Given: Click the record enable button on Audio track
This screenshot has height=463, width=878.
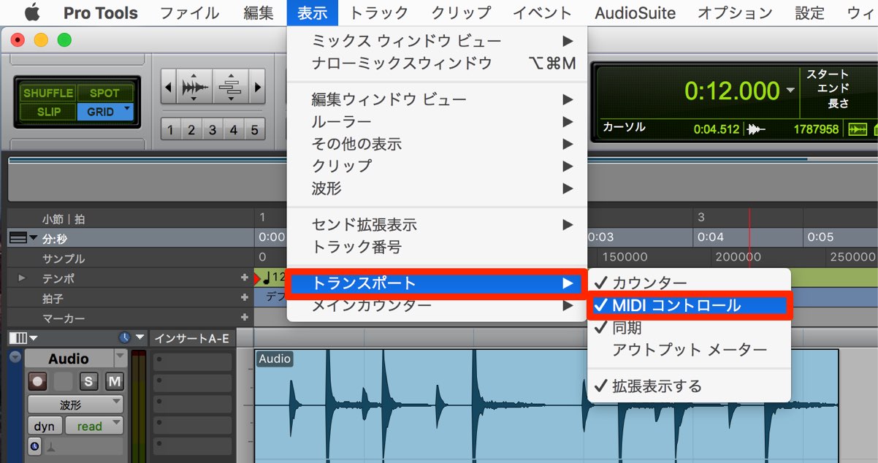Looking at the screenshot, I should [x=38, y=381].
